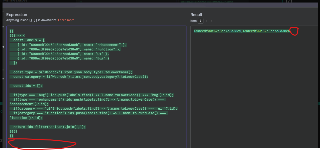Place cursor on the opening "{{" line

coord(12,31)
